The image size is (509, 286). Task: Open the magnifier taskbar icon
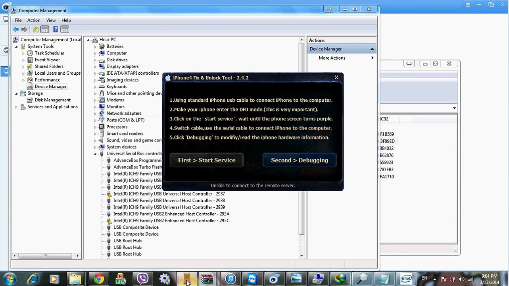coord(362,279)
